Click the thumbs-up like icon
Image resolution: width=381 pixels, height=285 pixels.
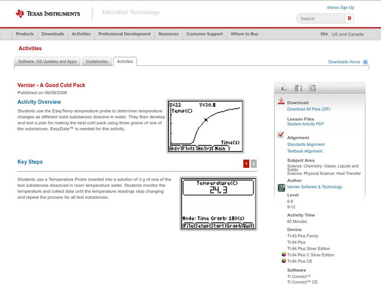tap(284, 88)
